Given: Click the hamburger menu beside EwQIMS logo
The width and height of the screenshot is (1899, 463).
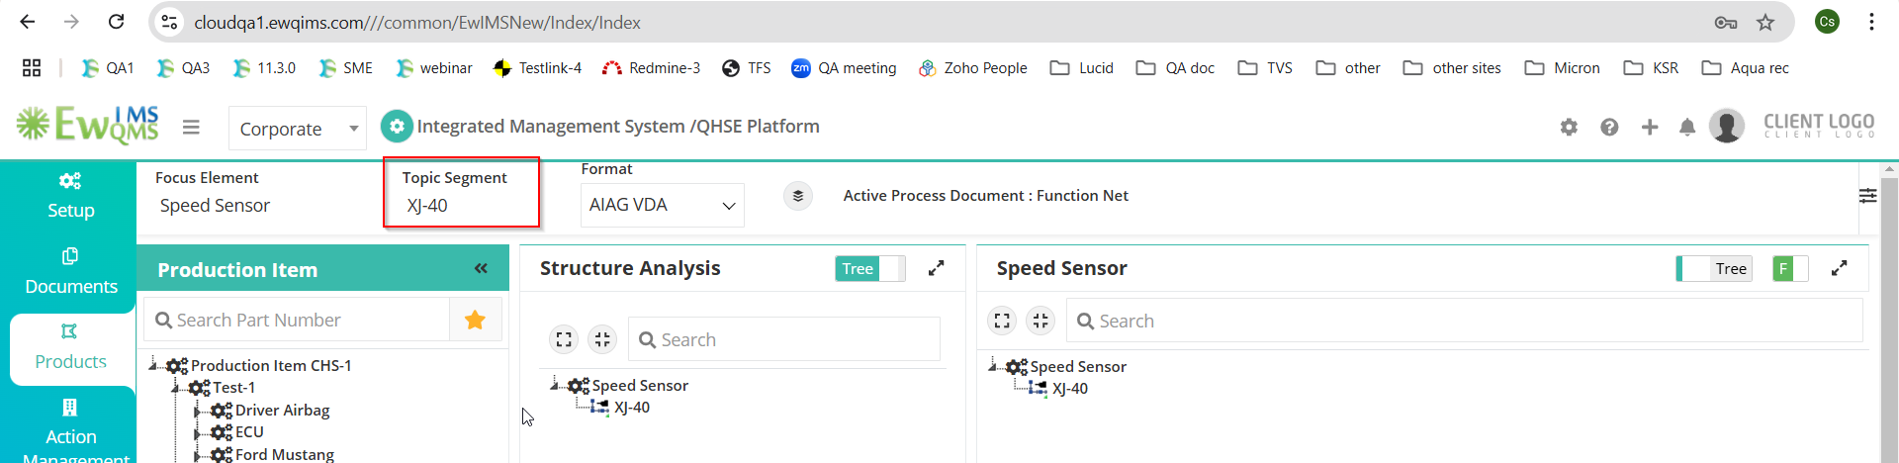Looking at the screenshot, I should (191, 127).
